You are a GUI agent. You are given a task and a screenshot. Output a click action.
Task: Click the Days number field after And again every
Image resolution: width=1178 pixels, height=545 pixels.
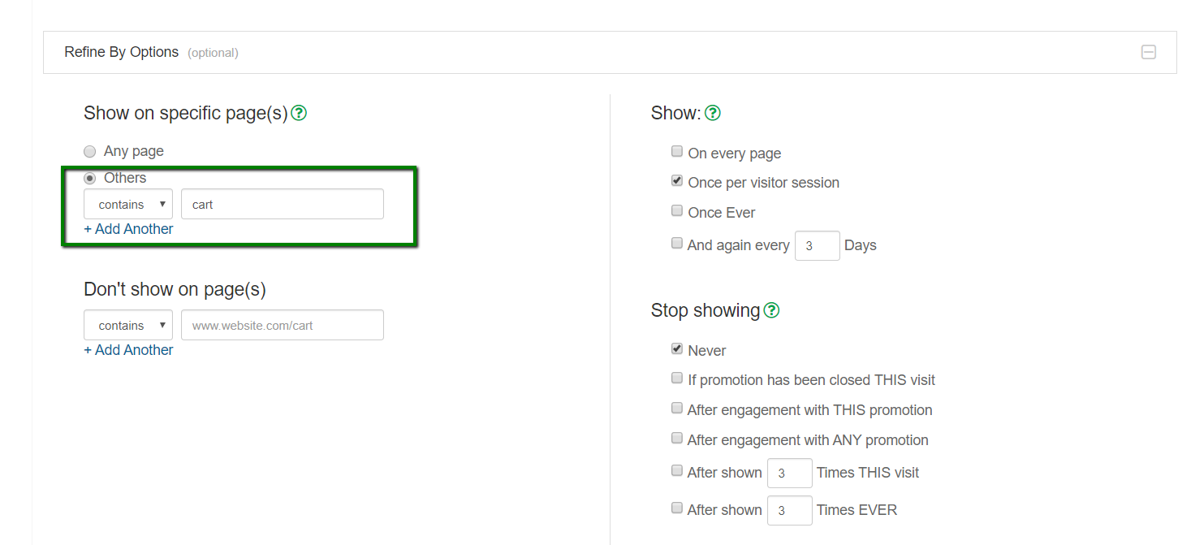coord(817,245)
